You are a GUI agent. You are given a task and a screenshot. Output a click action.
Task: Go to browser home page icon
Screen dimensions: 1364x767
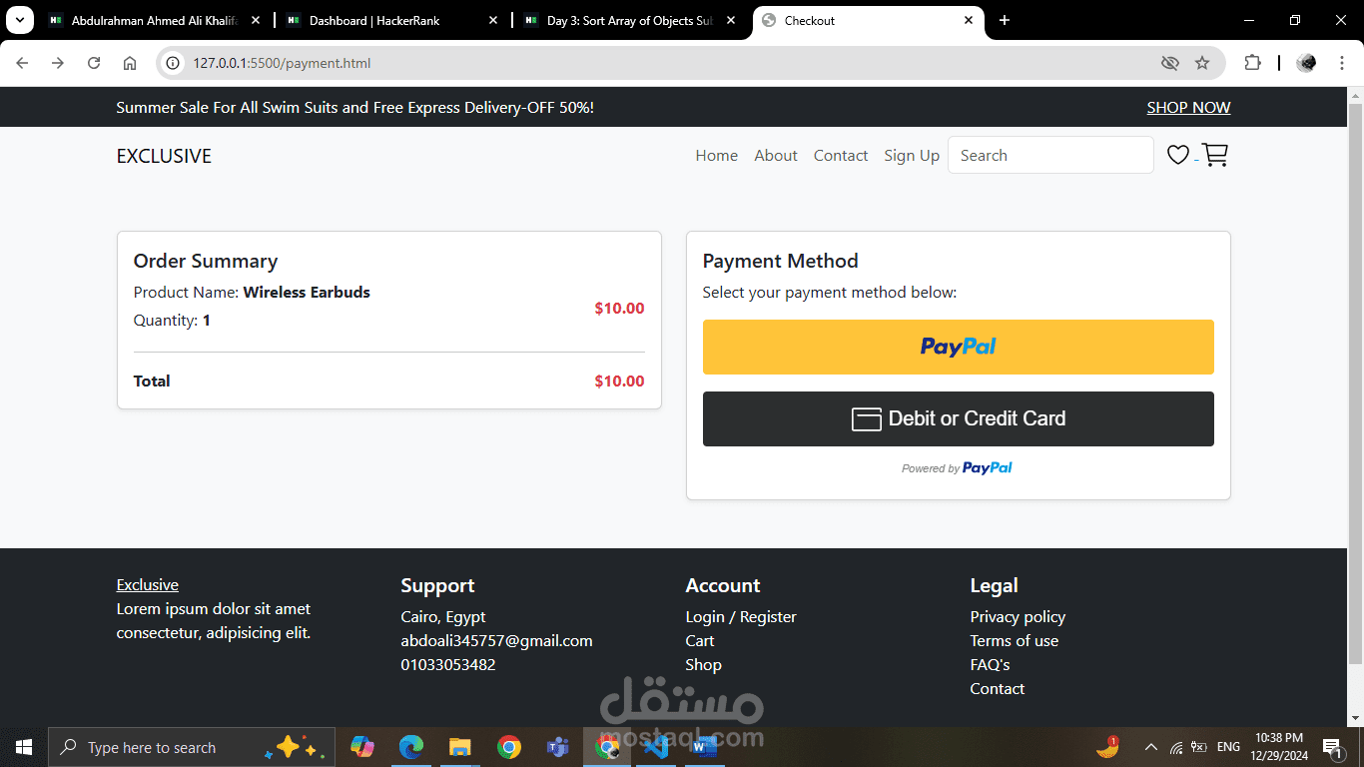[130, 63]
